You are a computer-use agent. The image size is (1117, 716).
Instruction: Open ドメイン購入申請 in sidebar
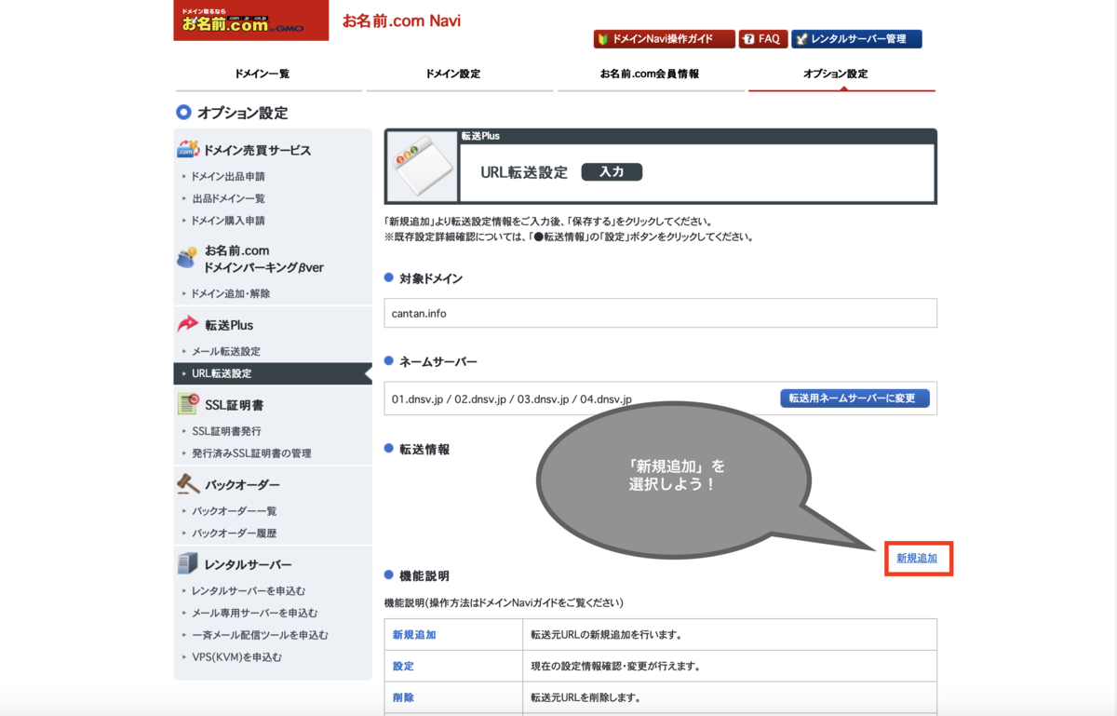coord(228,221)
